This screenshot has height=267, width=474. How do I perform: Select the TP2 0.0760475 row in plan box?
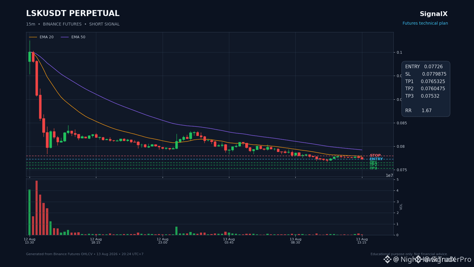tap(425, 89)
